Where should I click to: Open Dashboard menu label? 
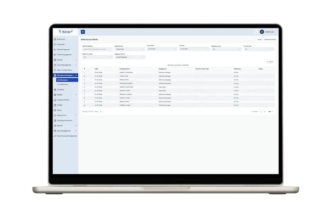(x=61, y=39)
